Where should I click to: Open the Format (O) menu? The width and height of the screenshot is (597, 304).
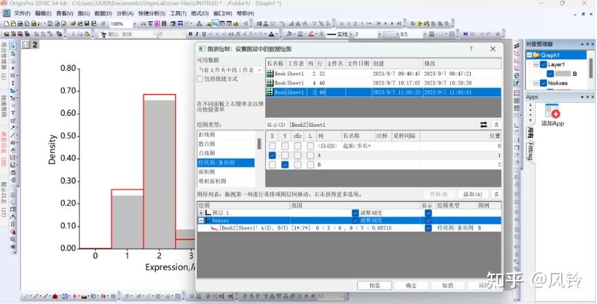tap(199, 13)
